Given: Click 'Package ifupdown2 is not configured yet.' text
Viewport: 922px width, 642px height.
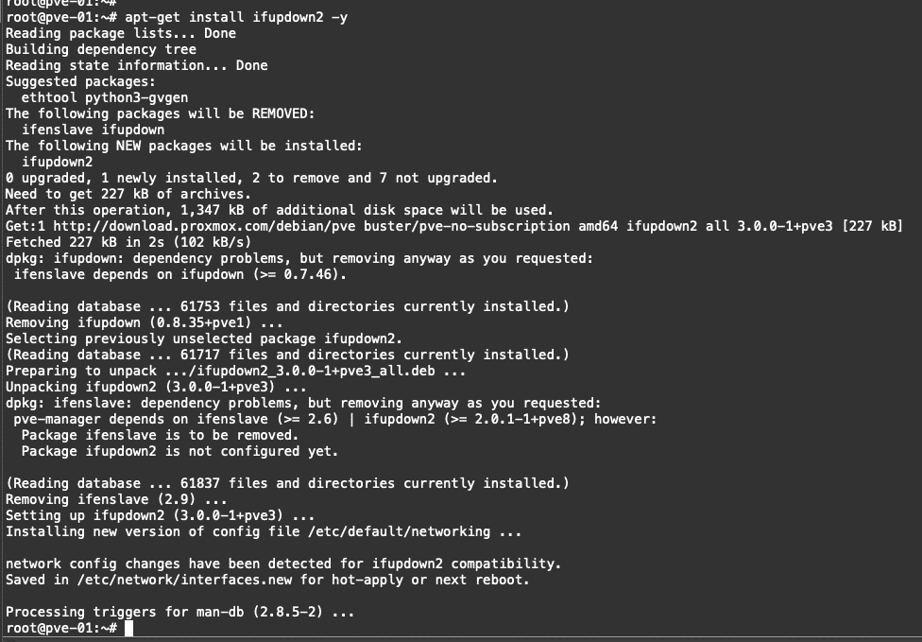Looking at the screenshot, I should 179,451.
